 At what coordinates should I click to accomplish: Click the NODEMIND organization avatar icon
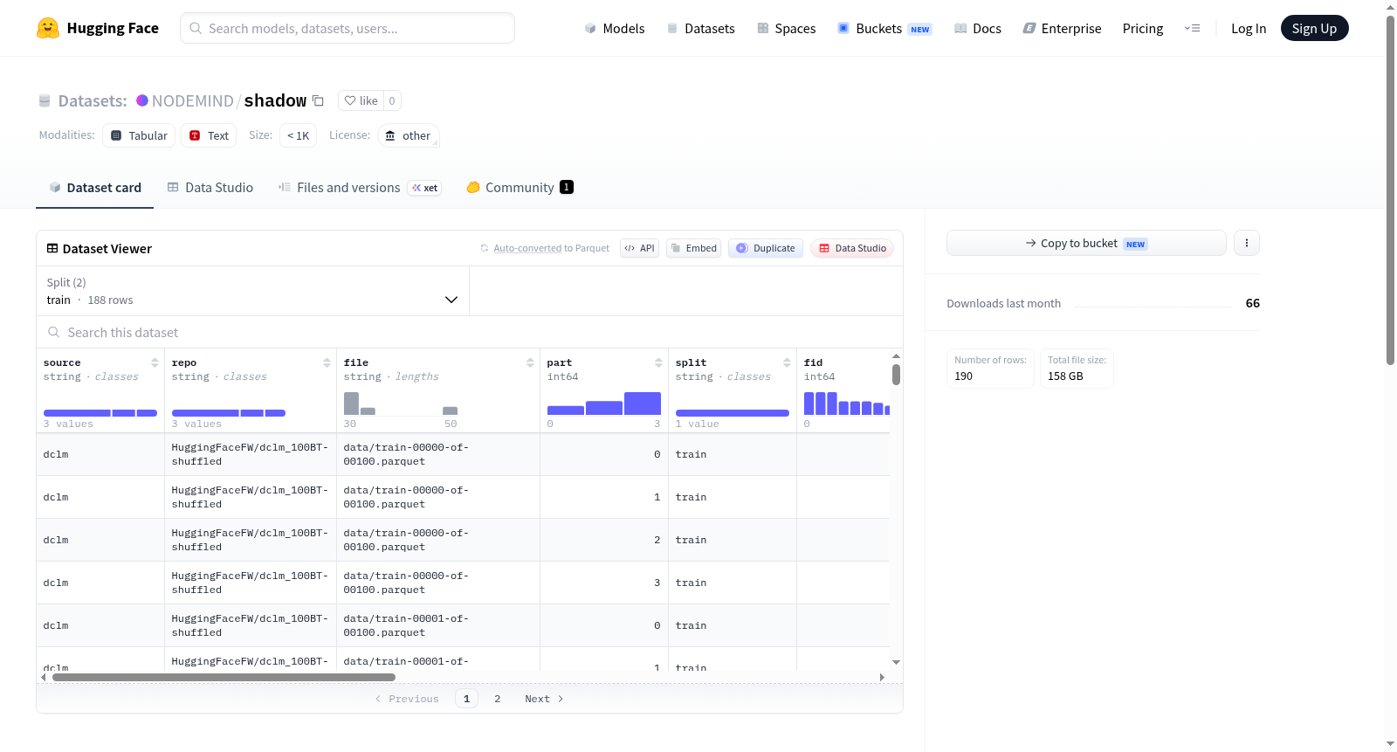click(142, 100)
